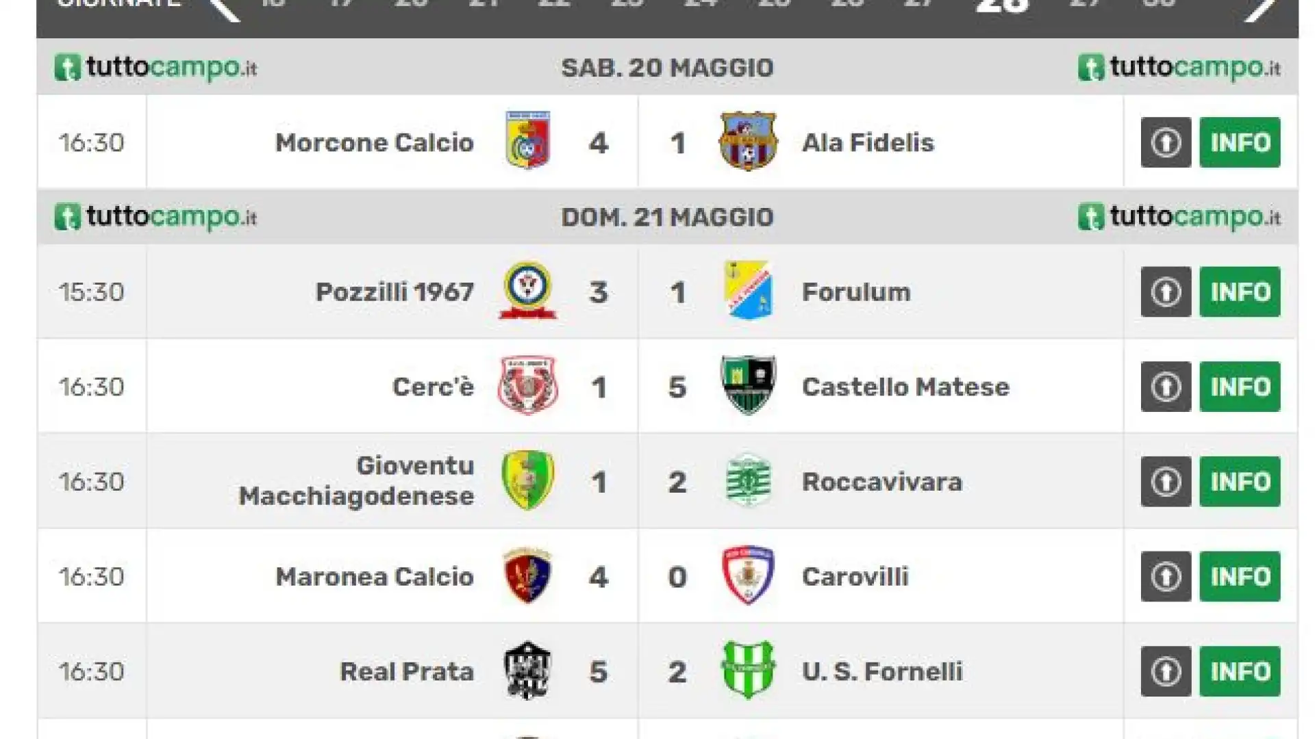The image size is (1315, 739).
Task: Click tuttocampo.it logo right of DOM. 21 MAGGIO
Action: tap(1179, 217)
